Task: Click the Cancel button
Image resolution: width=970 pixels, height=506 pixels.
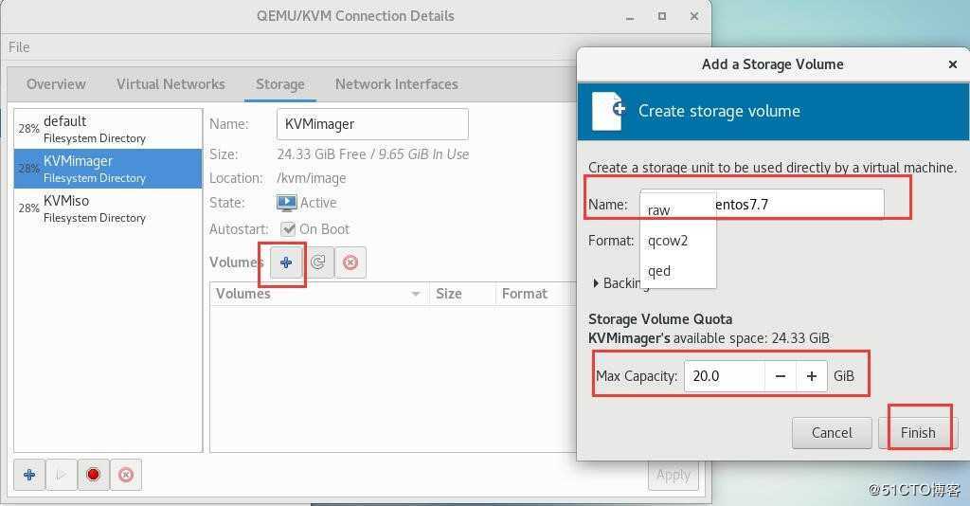Action: [x=832, y=432]
